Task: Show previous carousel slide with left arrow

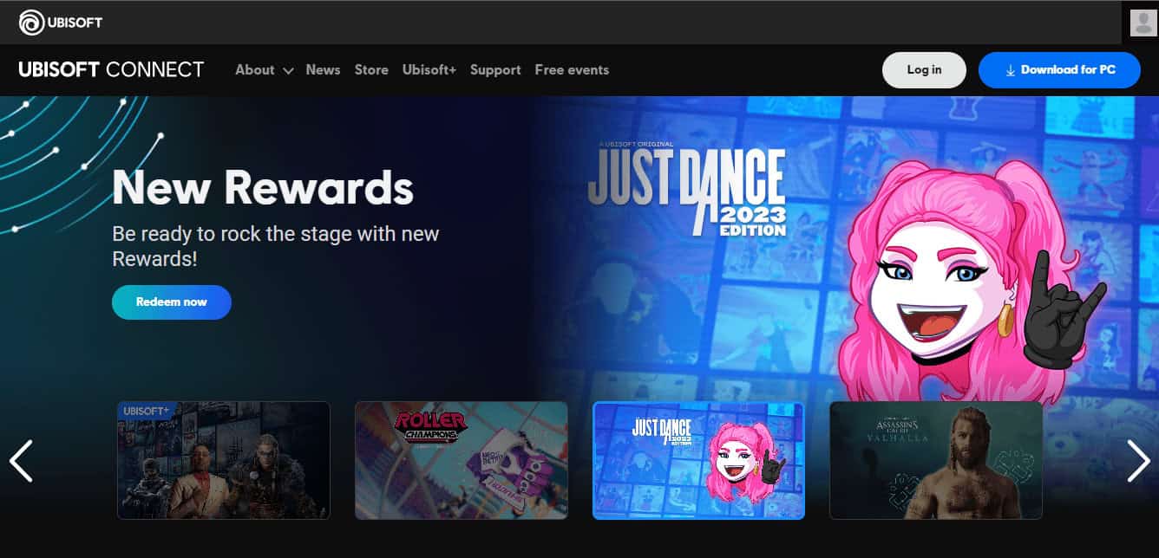Action: click(21, 460)
